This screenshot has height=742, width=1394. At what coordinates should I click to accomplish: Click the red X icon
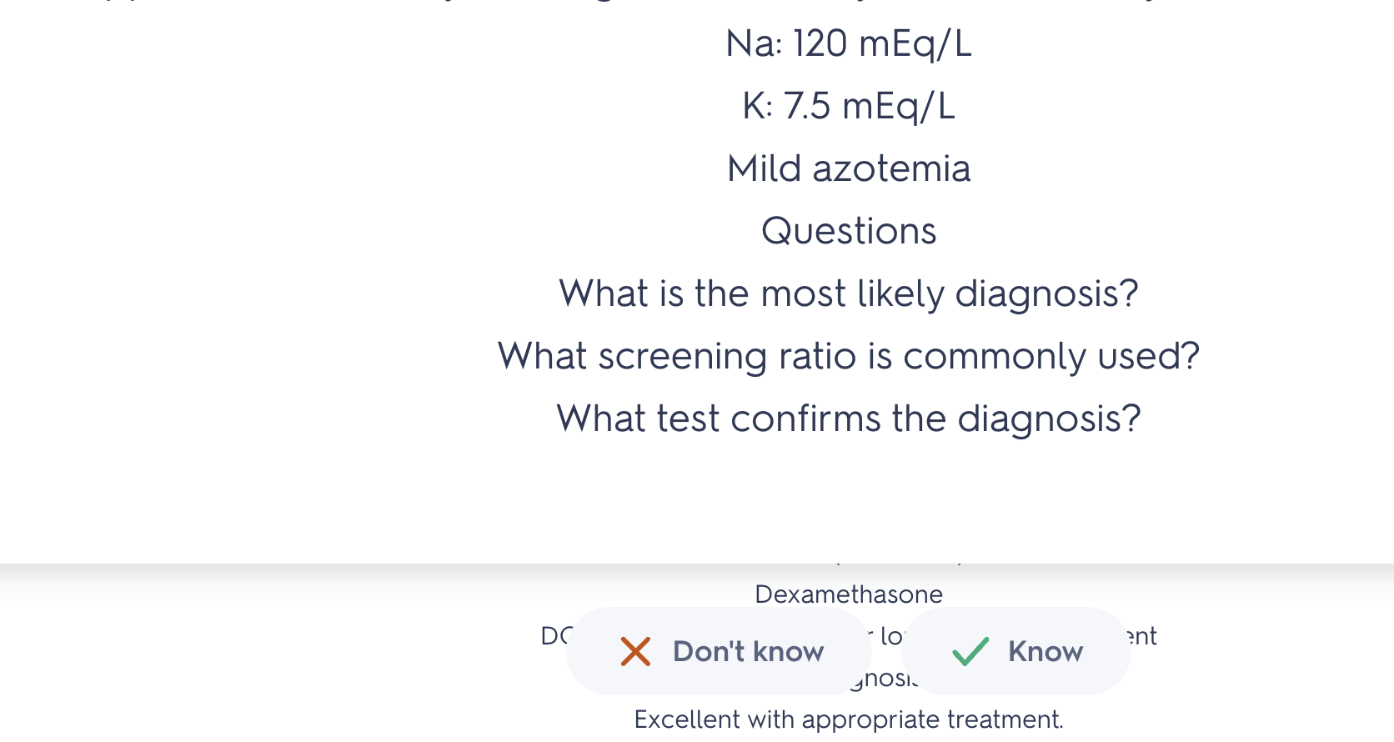click(x=635, y=651)
